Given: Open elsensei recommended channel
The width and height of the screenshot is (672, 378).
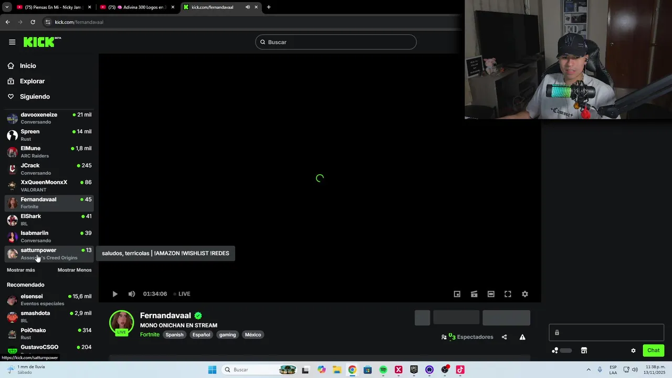Looking at the screenshot, I should click(49, 300).
